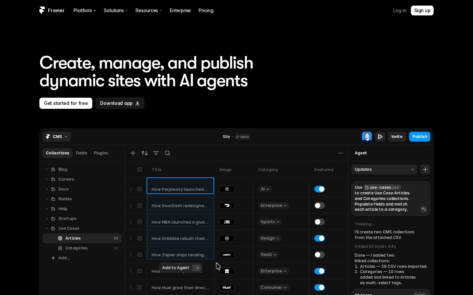Viewport: 473px width, 295px height.
Task: Select the Collections tab
Action: (x=57, y=153)
